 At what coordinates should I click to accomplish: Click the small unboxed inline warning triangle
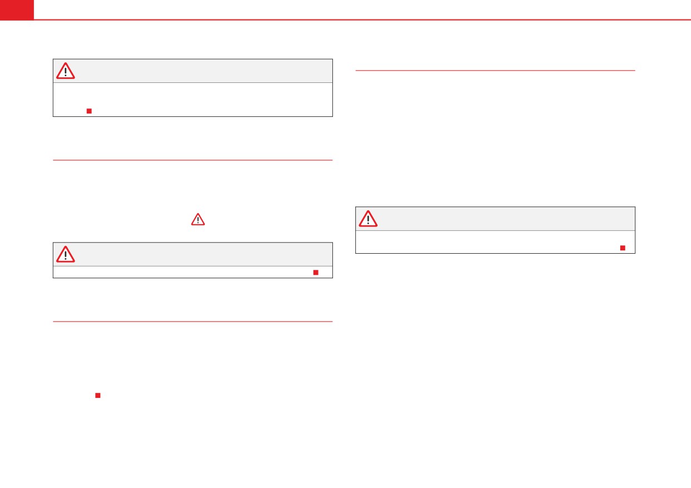(x=198, y=219)
